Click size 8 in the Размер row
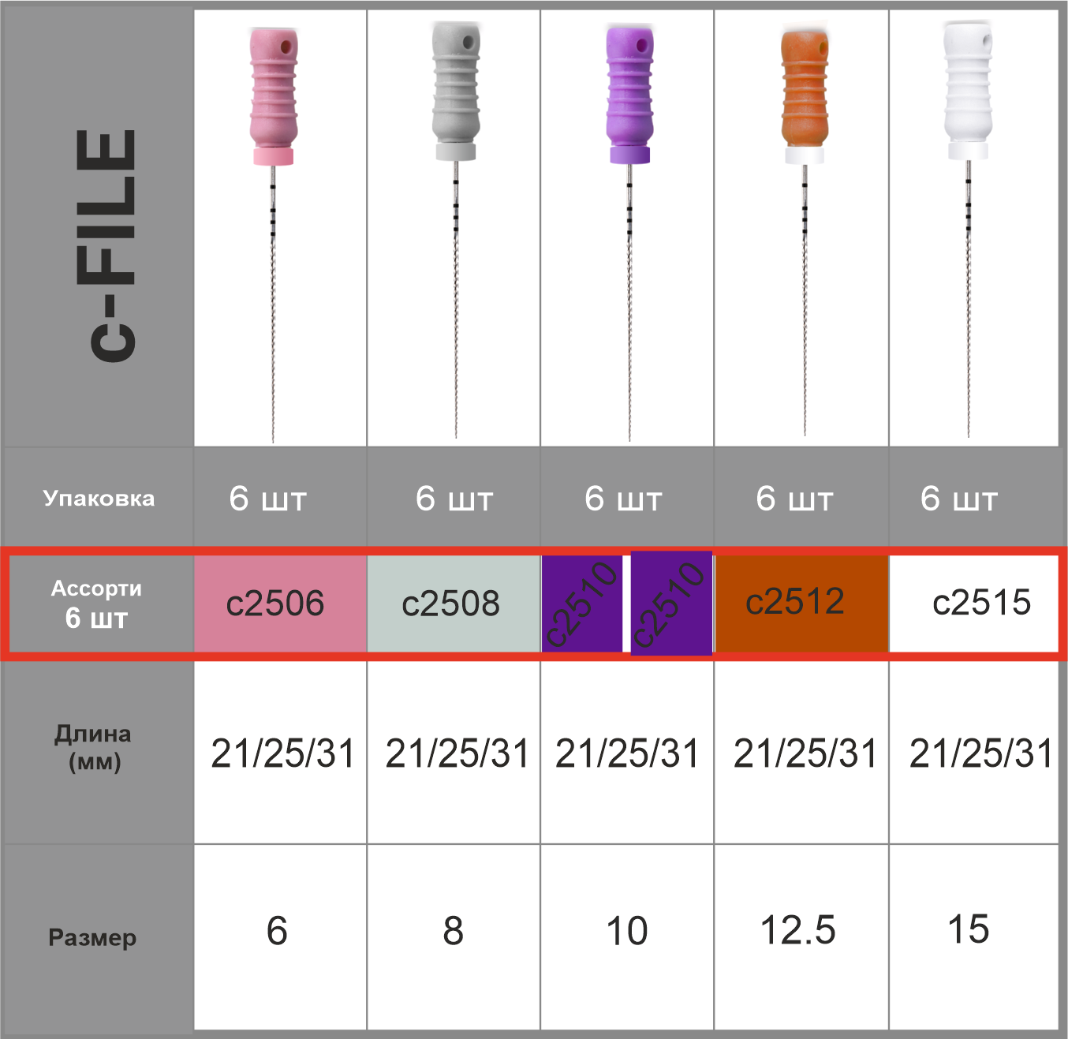Viewport: 1068px width, 1039px height. click(453, 931)
